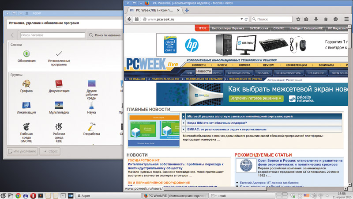
Task: Open ВЕБИНАРЫ in PCWeek menu
Action: coord(326,65)
